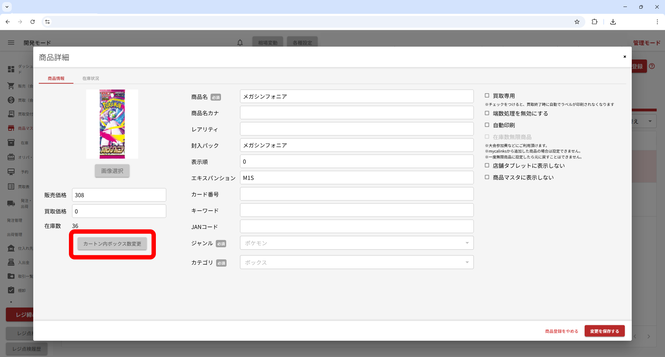This screenshot has width=665, height=357.
Task: Select the 商品情報 tab
Action: (x=56, y=79)
